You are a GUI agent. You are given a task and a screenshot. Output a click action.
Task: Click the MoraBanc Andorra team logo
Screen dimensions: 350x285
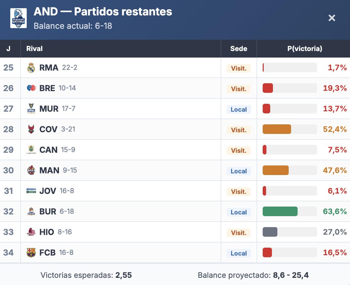(18, 18)
